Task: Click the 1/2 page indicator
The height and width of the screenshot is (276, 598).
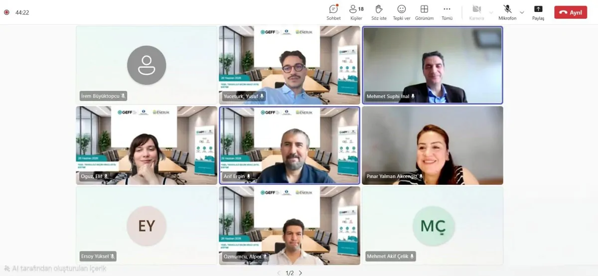Action: click(290, 273)
